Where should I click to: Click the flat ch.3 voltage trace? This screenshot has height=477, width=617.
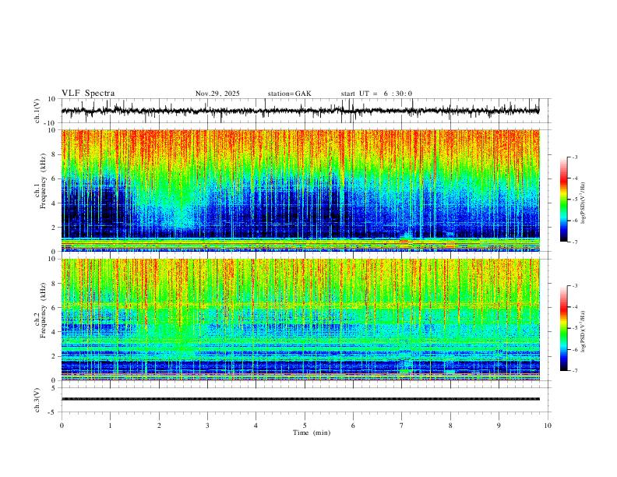coord(300,399)
